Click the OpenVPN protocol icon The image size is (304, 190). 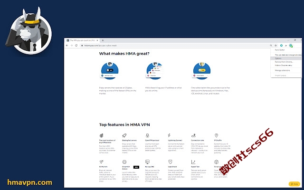[147, 135]
